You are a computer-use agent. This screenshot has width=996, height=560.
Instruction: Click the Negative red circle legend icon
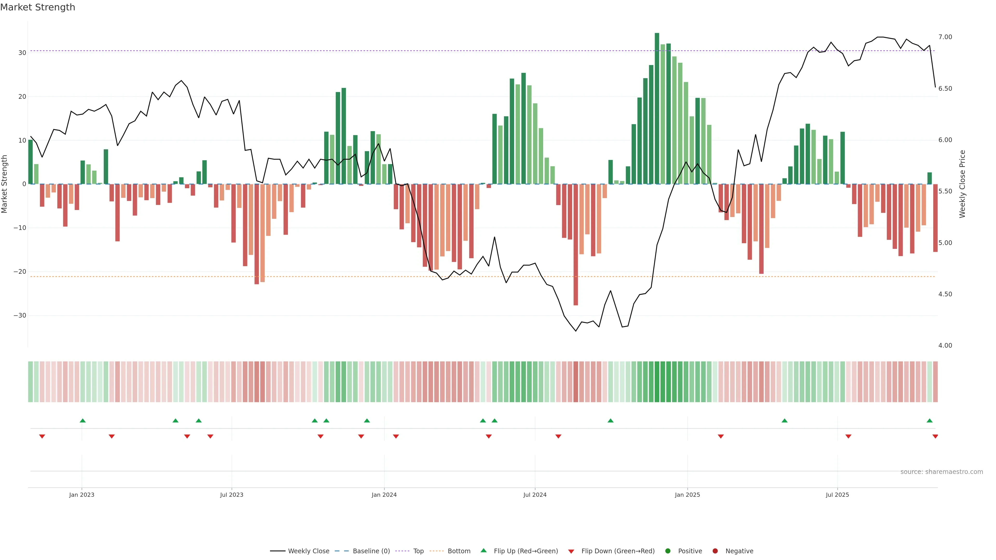tap(715, 551)
